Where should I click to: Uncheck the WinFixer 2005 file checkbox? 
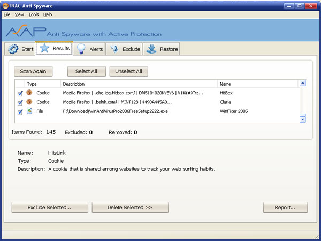point(20,112)
